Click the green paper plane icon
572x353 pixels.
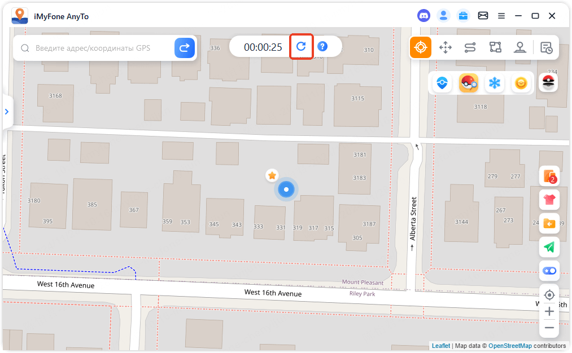[x=549, y=247]
